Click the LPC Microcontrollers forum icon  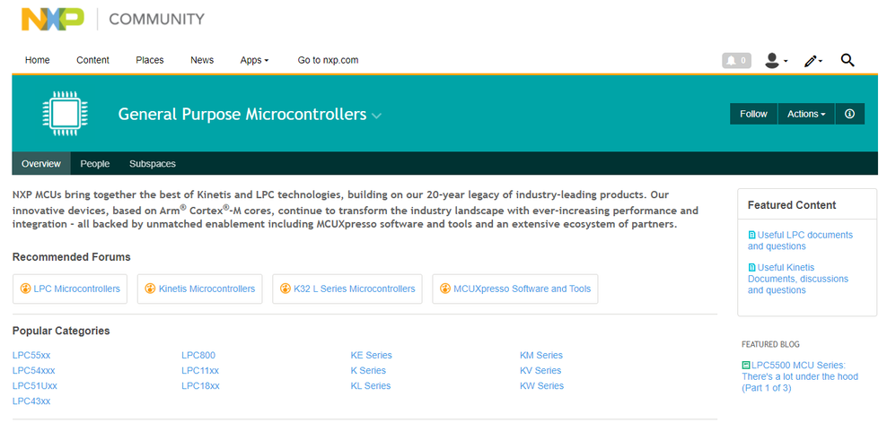(x=25, y=289)
